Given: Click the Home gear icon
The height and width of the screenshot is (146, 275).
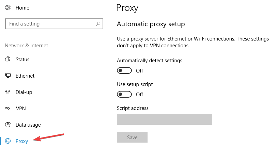Looking at the screenshot, I should click(x=8, y=8).
